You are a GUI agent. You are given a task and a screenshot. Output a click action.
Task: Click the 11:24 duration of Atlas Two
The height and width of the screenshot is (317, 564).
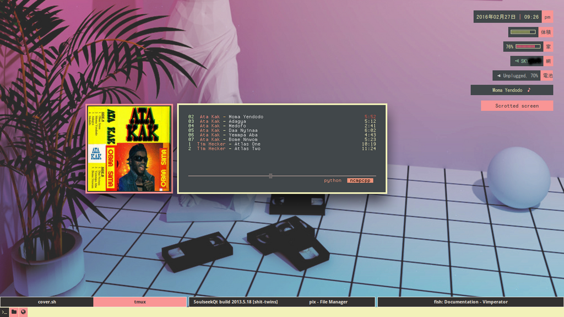point(368,148)
